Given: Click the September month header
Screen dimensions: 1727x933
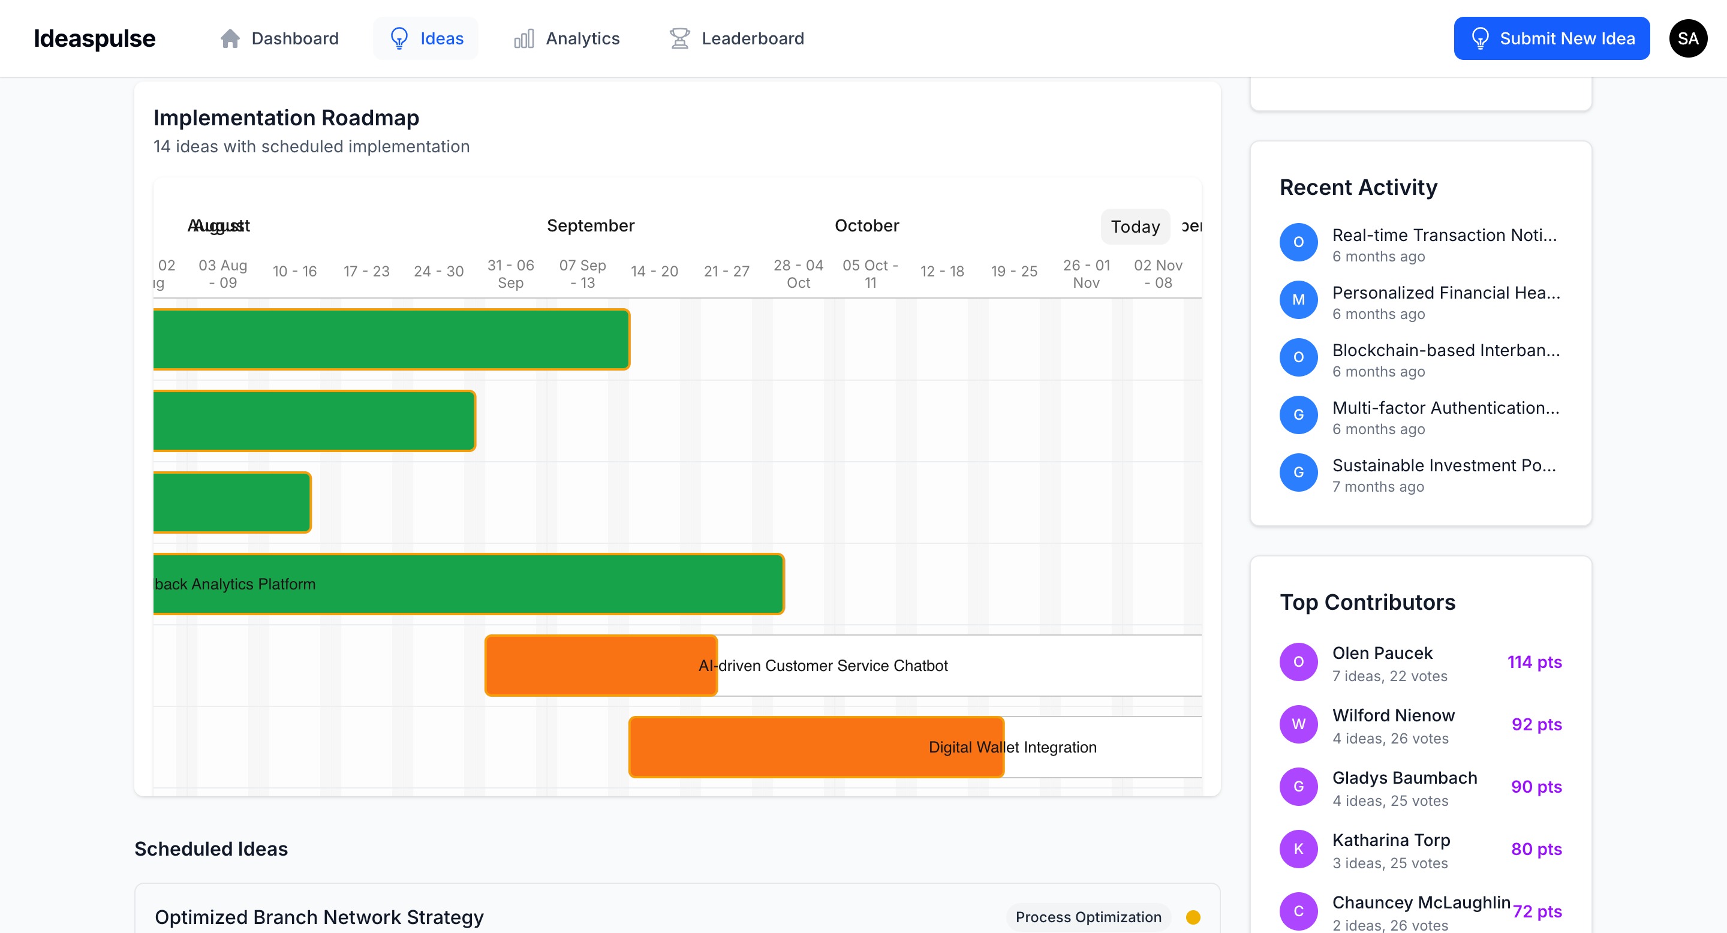Looking at the screenshot, I should click(591, 226).
